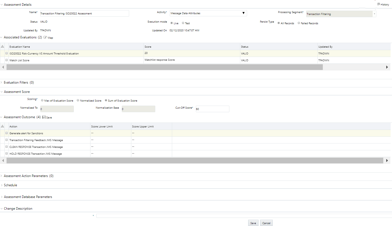Click the Assessment Outcome horizontal scrollbar
This screenshot has height=226, width=392.
click(195, 160)
